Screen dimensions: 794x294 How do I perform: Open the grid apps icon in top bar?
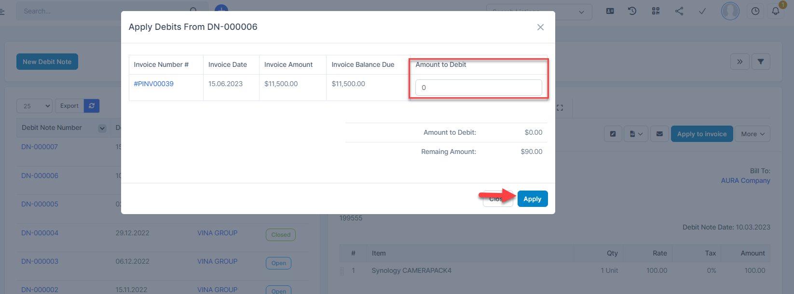pos(656,11)
